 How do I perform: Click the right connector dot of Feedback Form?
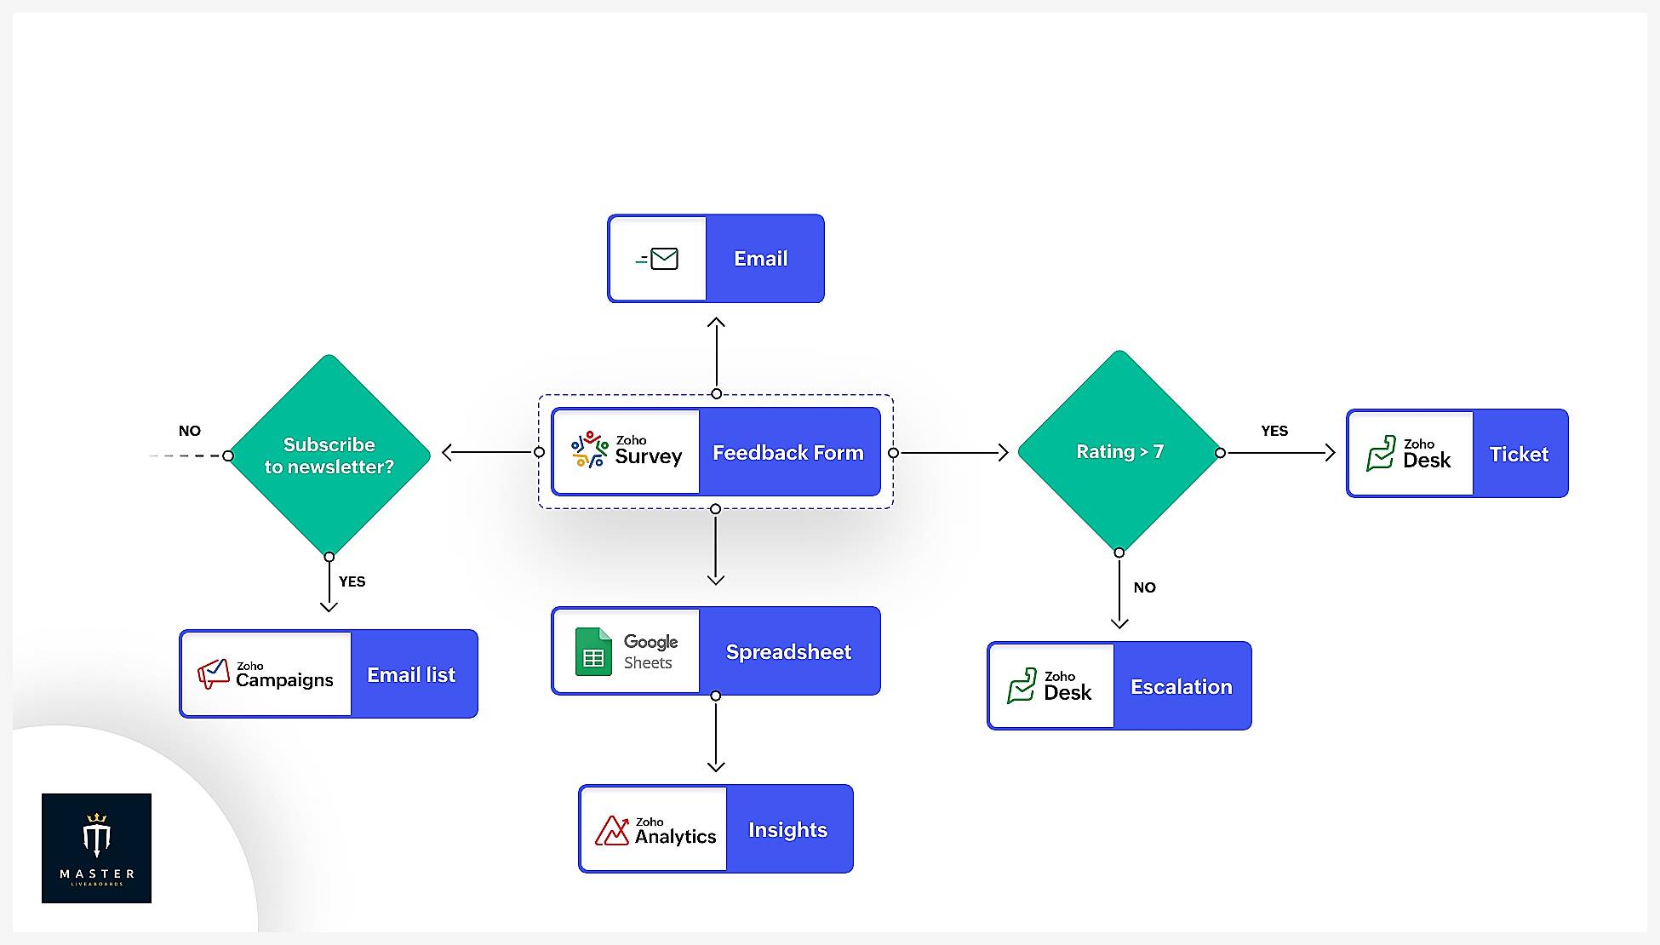pyautogui.click(x=893, y=453)
